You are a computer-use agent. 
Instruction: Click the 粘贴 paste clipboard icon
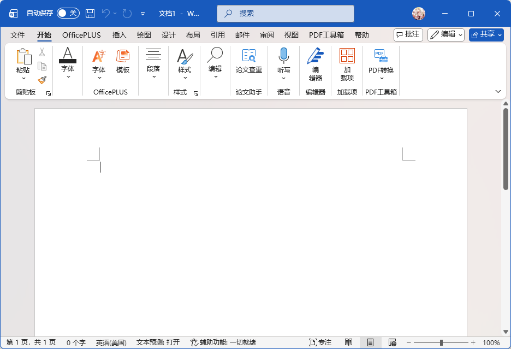[x=24, y=56]
